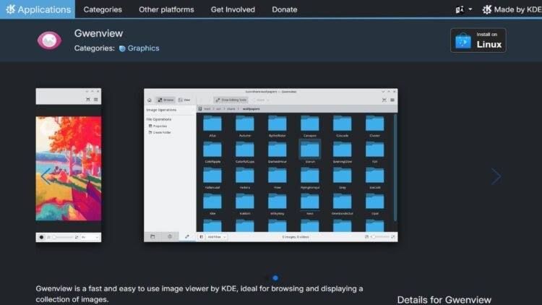Click the sidebar toggle icon beside Add Filter
The height and width of the screenshot is (305, 542).
[x=201, y=237]
